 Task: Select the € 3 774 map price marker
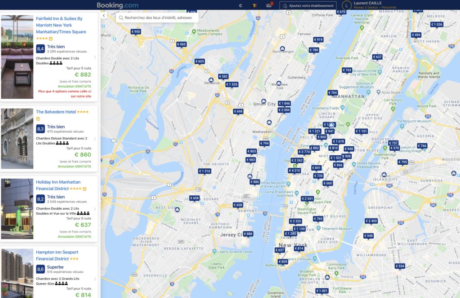point(304,152)
